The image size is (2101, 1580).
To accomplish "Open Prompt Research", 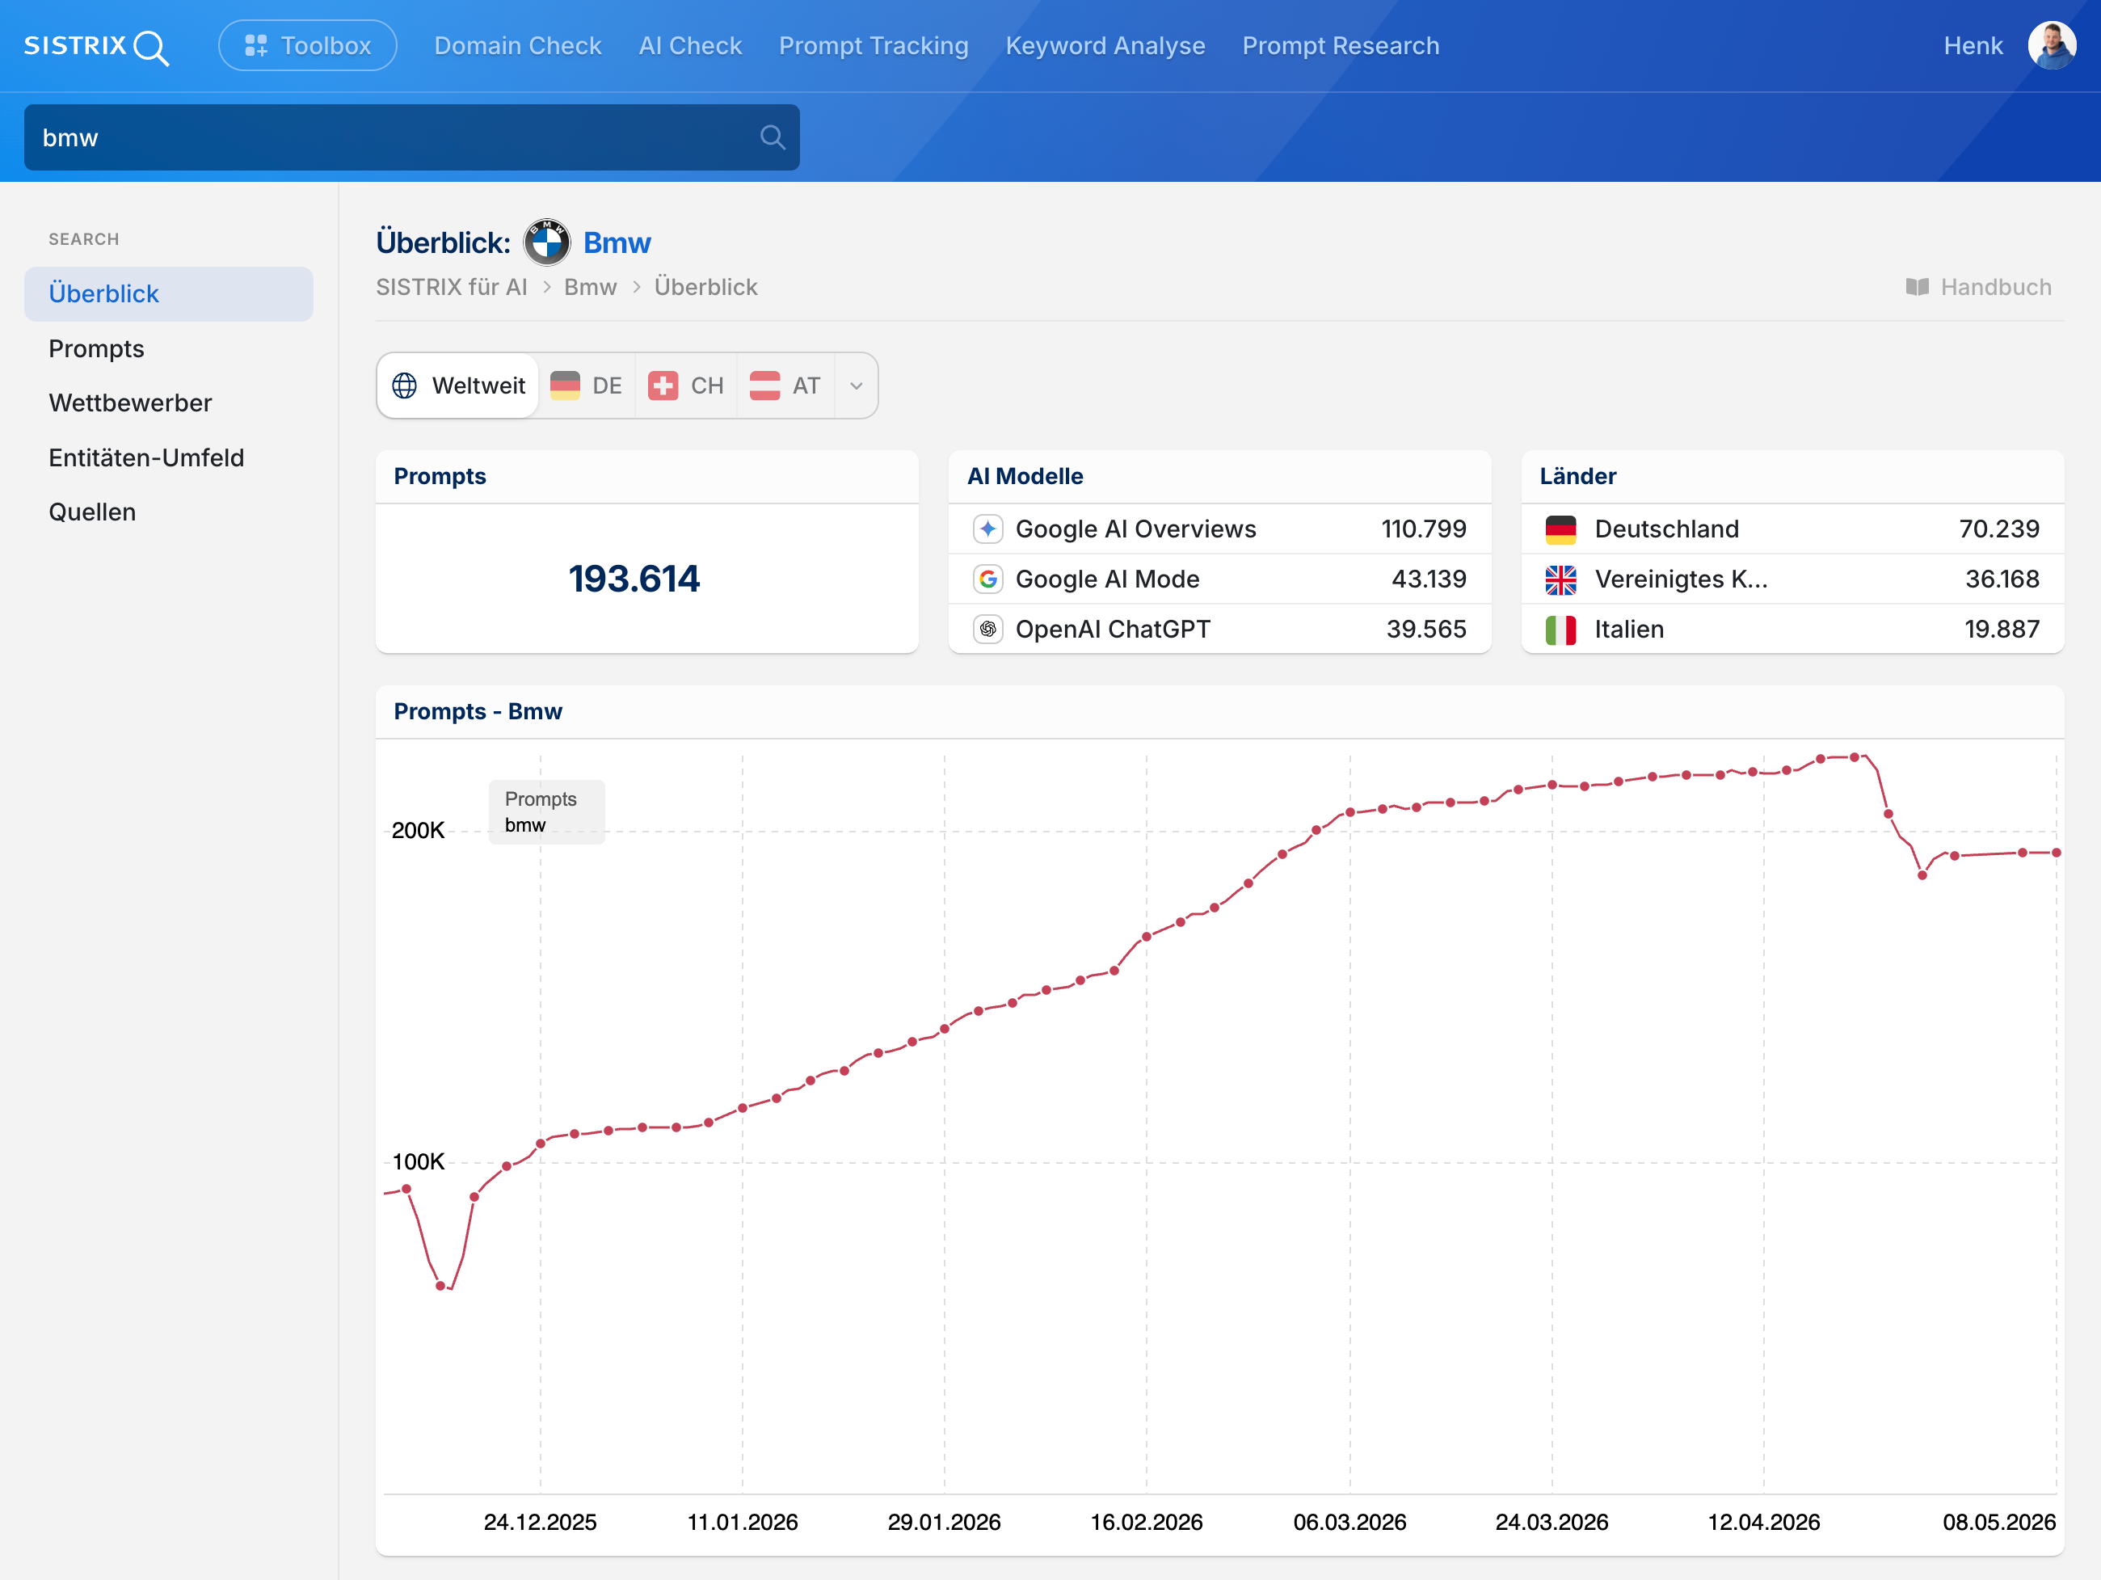I will pos(1340,45).
